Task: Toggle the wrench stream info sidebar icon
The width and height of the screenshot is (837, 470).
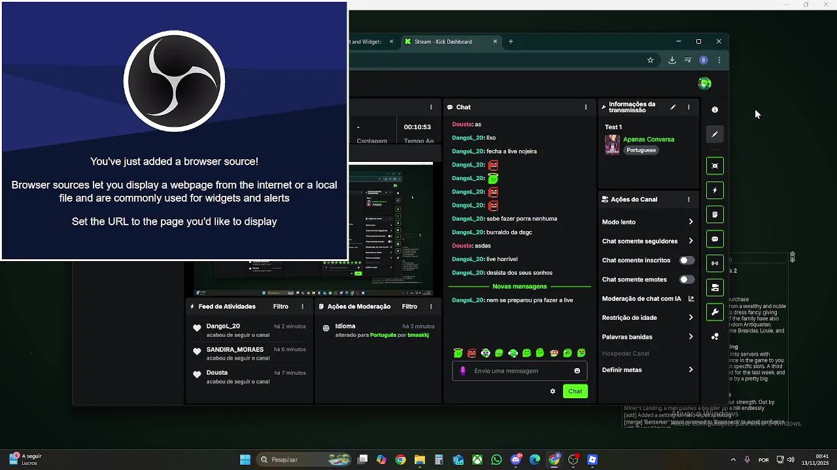Action: point(715,312)
